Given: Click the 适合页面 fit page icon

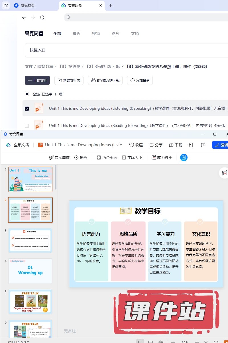Looking at the screenshot, I should pyautogui.click(x=99, y=157).
